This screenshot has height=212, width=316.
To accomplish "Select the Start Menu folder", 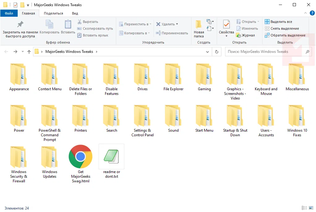I will (x=204, y=119).
